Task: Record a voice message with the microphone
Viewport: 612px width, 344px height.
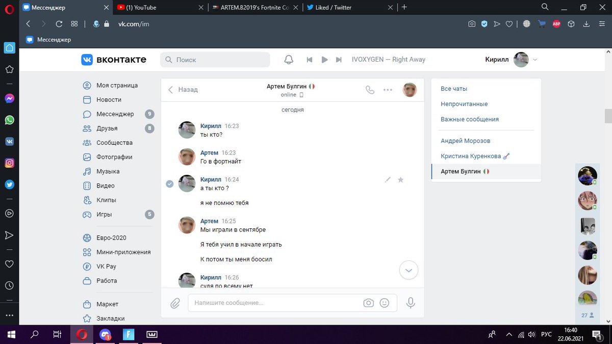Action: 411,303
